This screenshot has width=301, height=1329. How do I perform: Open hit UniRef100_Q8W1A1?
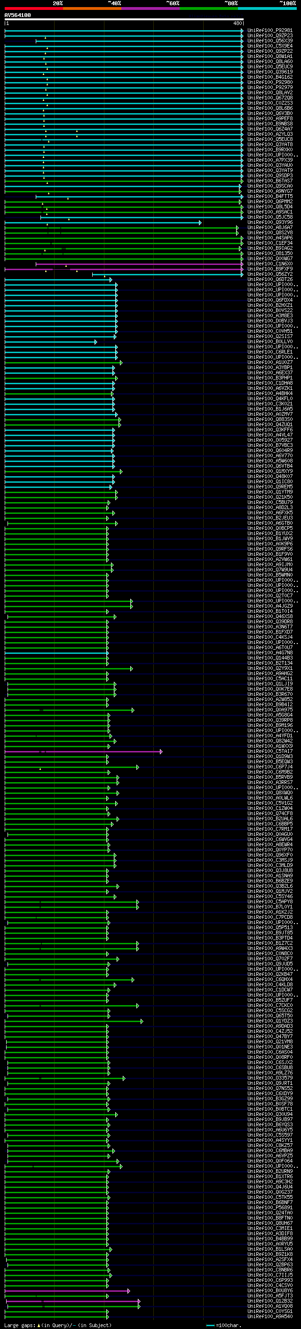tap(270, 56)
